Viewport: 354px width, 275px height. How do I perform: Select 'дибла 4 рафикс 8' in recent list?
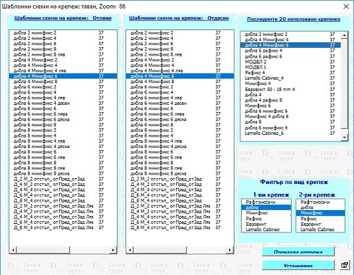290,100
